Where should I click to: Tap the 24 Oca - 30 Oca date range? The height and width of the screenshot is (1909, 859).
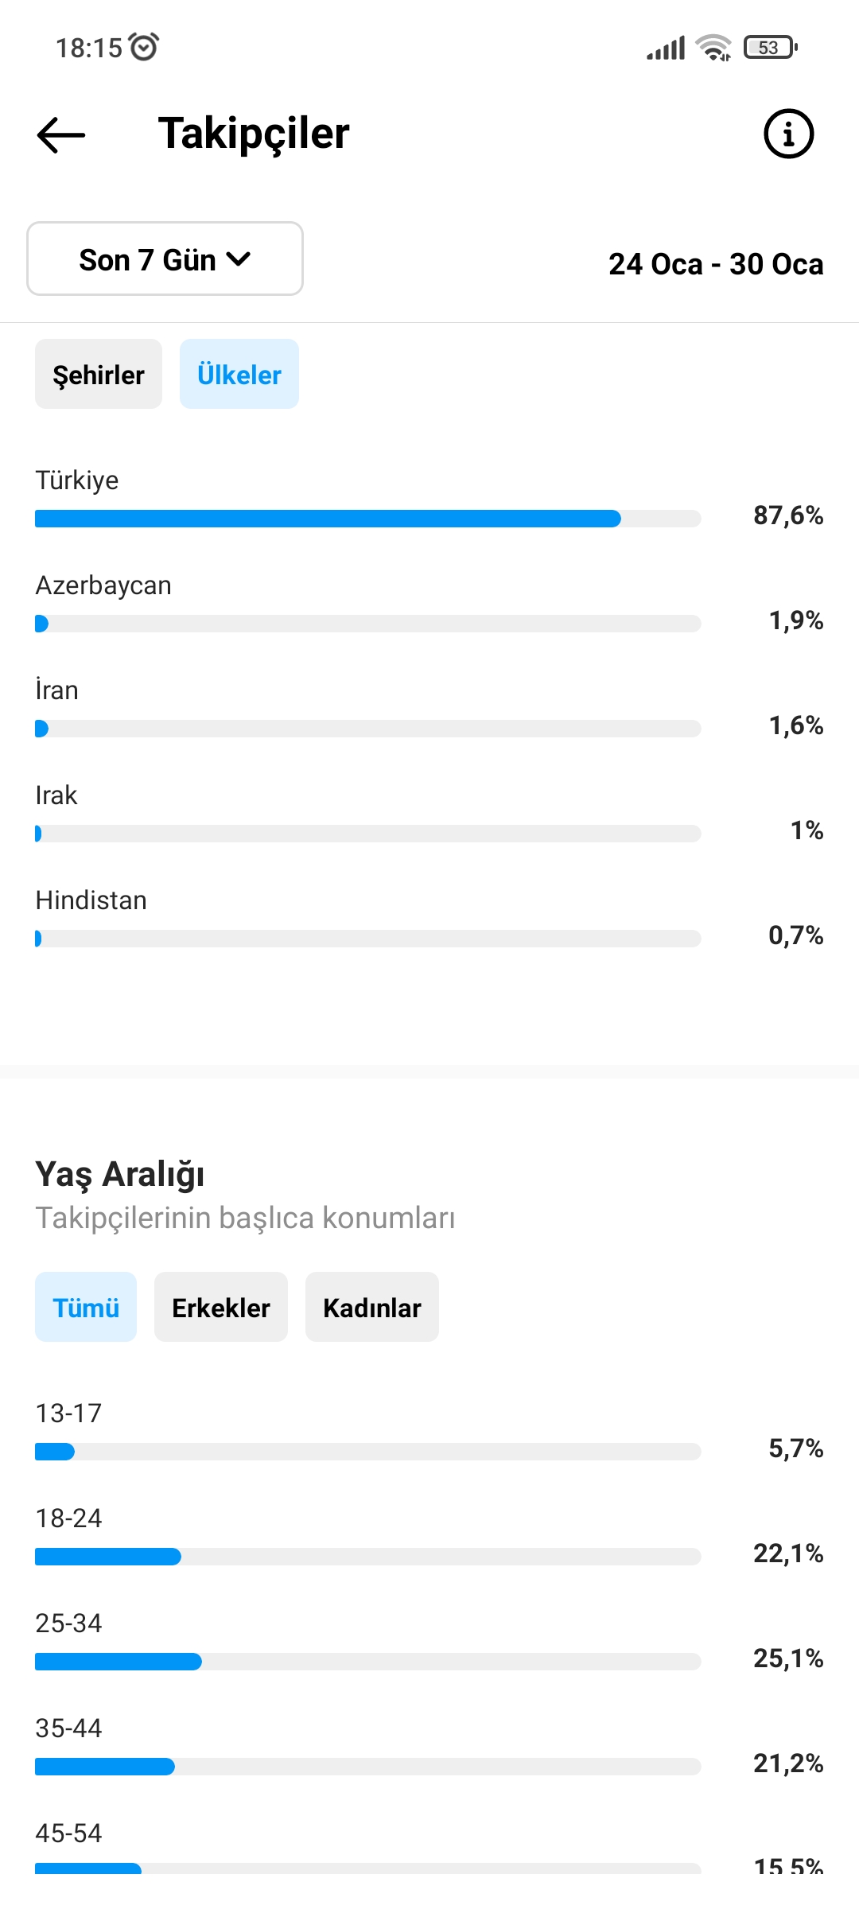[716, 264]
